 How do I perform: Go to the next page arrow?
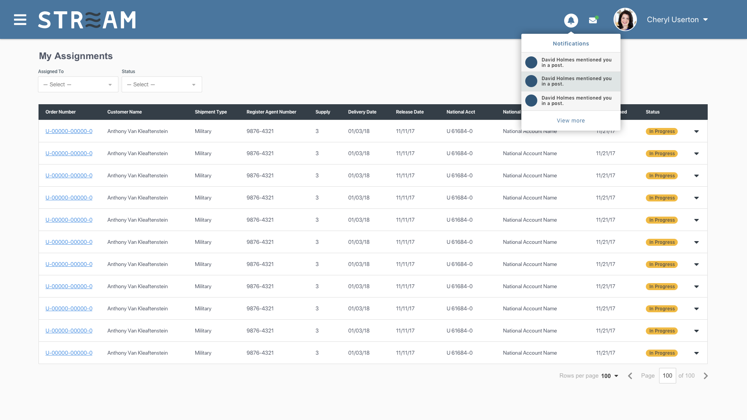[x=706, y=376]
